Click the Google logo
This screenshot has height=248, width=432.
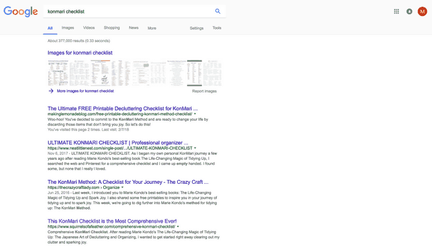tap(20, 12)
